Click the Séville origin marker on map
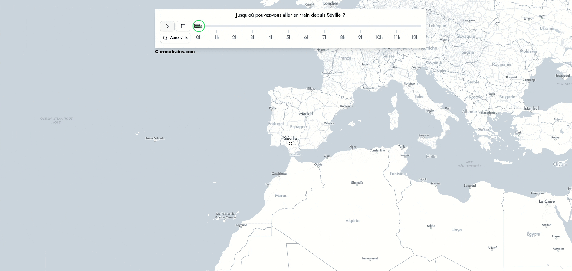Viewport: 572px width, 271px height. [291, 144]
